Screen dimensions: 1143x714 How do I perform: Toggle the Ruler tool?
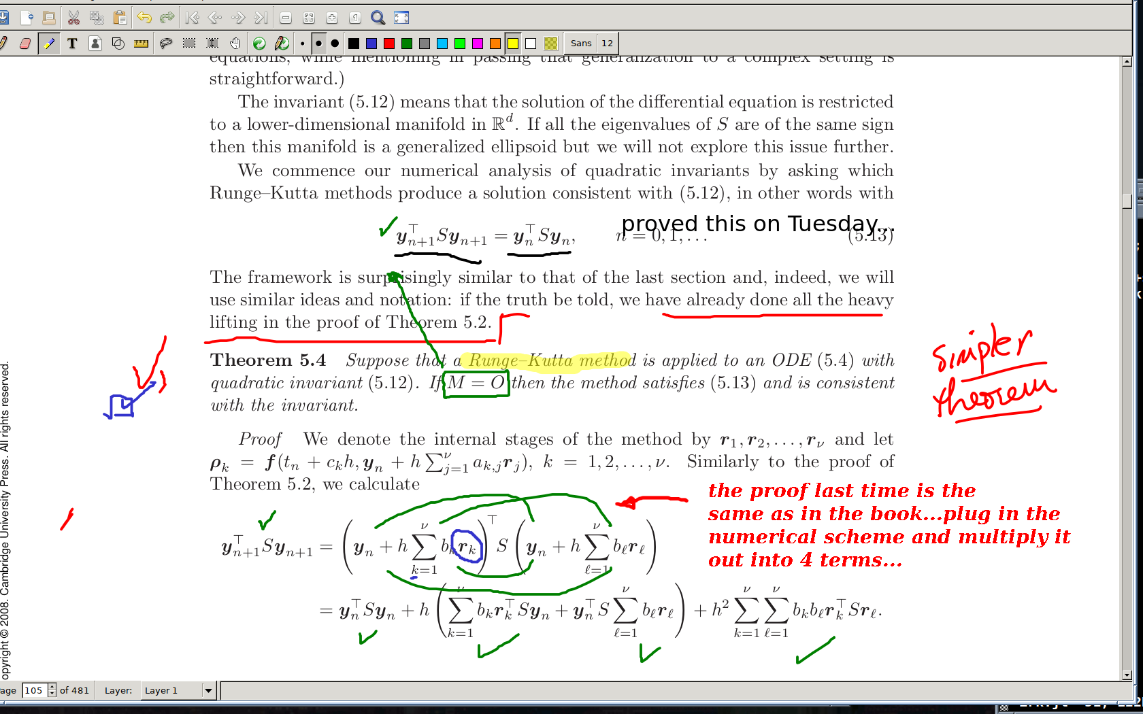click(x=141, y=44)
